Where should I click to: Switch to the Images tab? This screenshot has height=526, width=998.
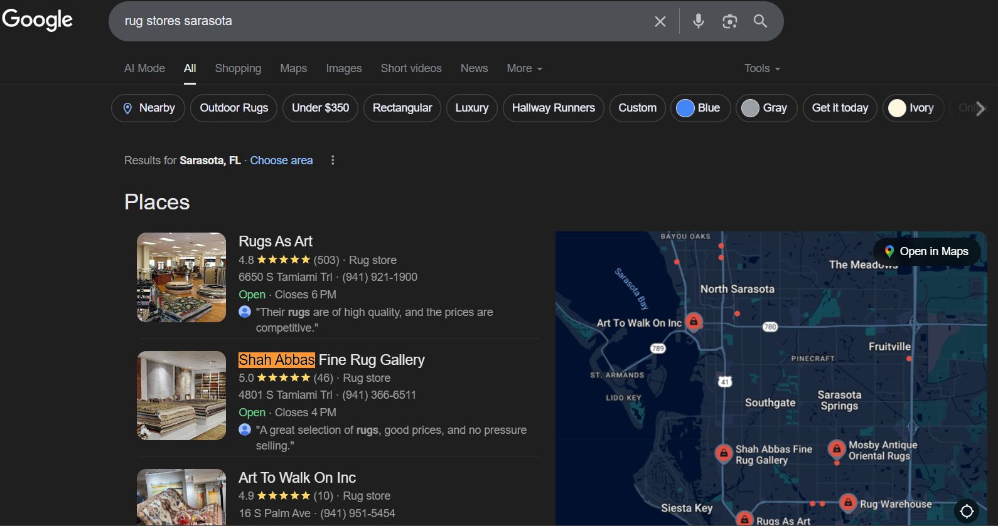click(343, 68)
